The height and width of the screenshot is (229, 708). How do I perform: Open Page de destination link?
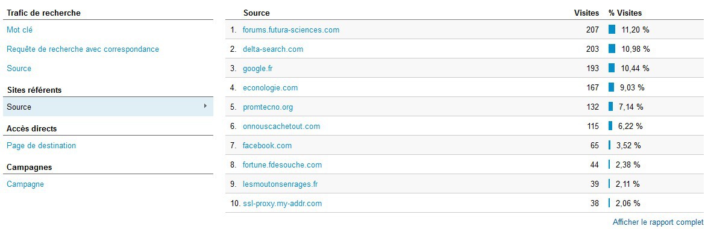coord(41,145)
